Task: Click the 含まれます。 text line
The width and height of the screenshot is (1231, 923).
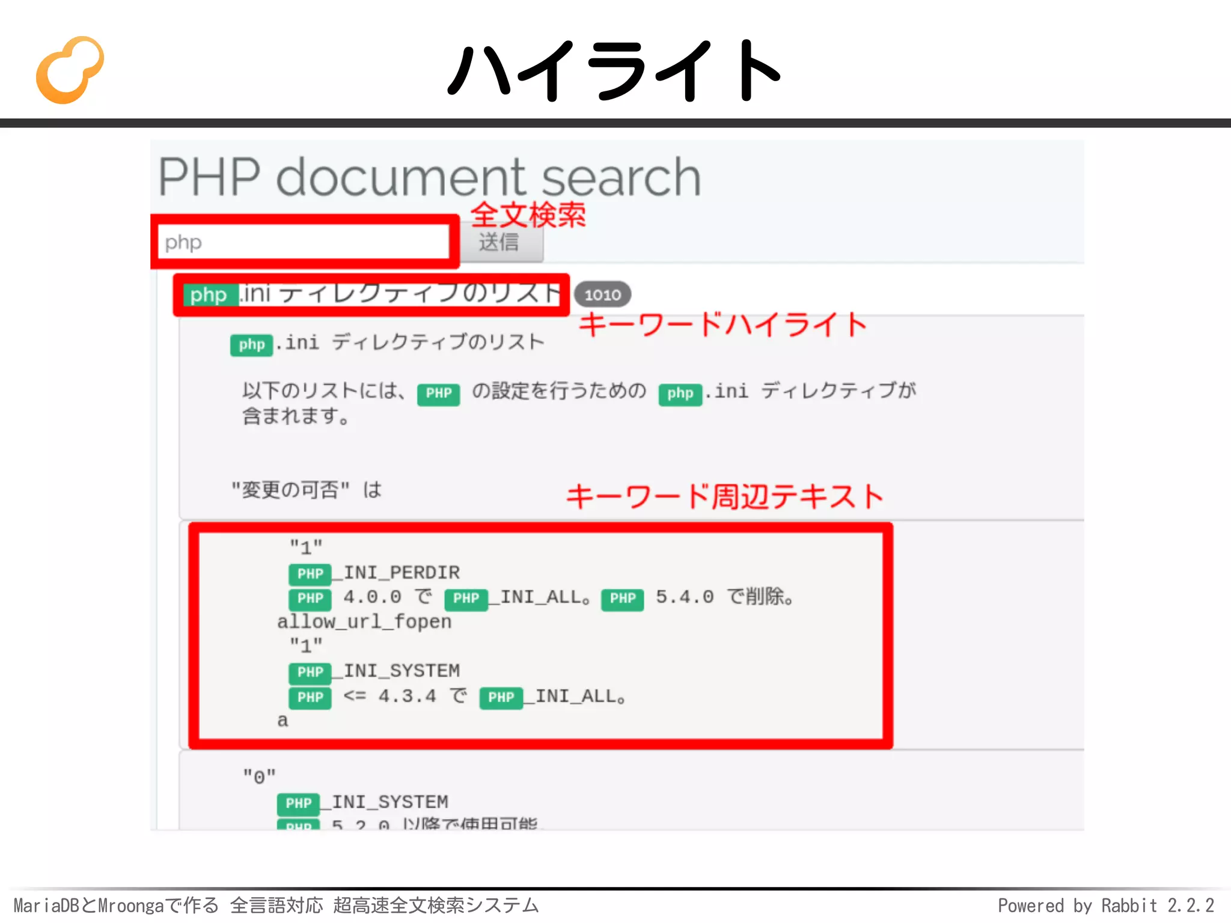Action: coord(296,416)
